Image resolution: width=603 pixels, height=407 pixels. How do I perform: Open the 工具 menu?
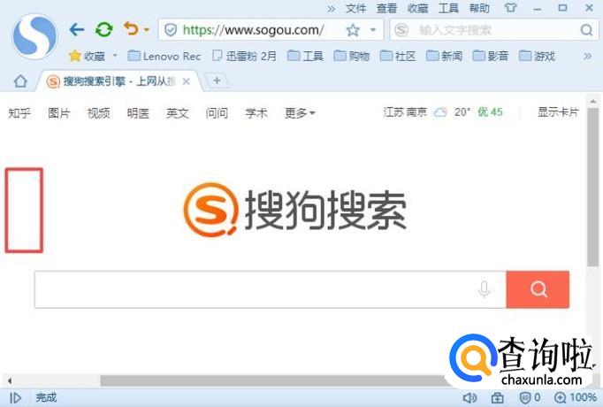pos(449,8)
